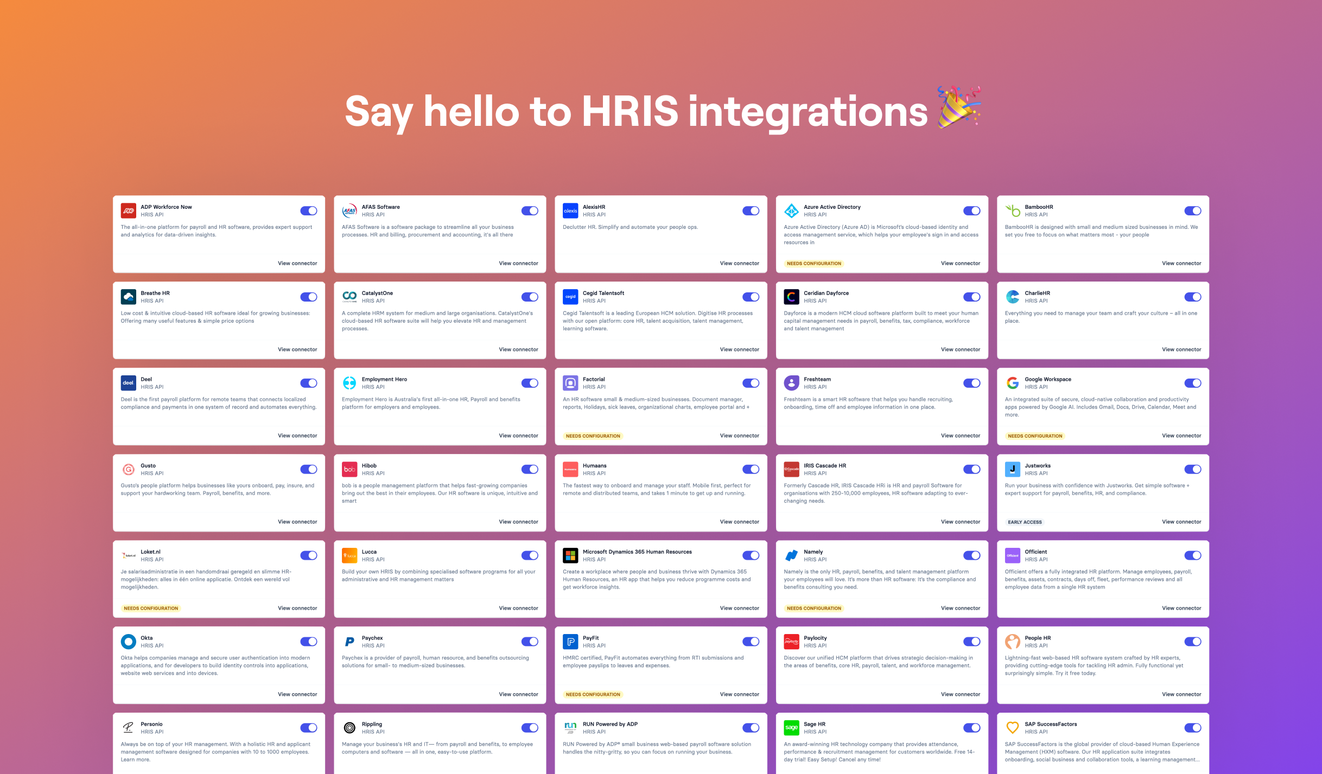
Task: Click the Hibob logo icon
Action: pyautogui.click(x=349, y=469)
